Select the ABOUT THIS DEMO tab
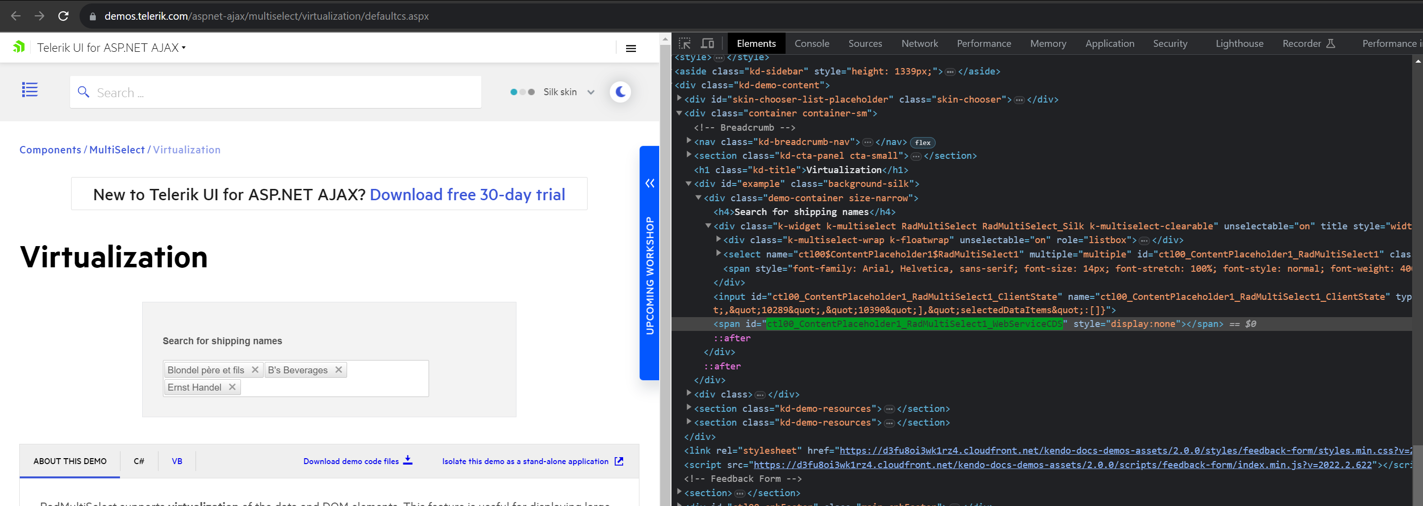The width and height of the screenshot is (1423, 506). (x=70, y=461)
